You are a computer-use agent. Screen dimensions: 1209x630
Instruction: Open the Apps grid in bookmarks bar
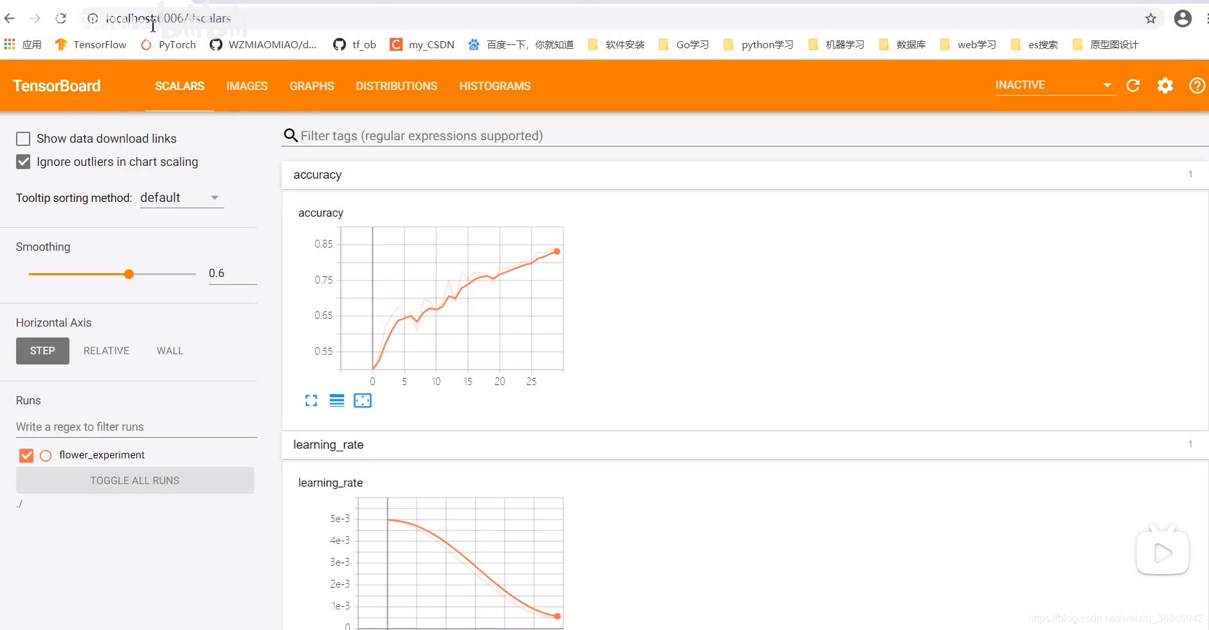click(x=23, y=44)
